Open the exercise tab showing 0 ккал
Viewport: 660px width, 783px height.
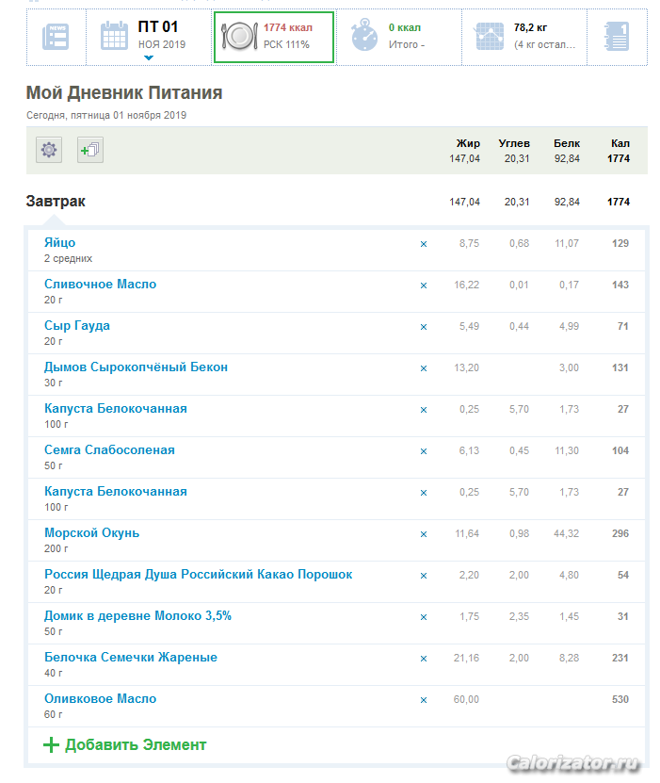(x=397, y=37)
